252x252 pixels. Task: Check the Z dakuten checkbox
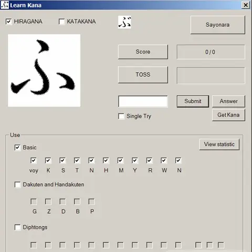tap(48, 202)
